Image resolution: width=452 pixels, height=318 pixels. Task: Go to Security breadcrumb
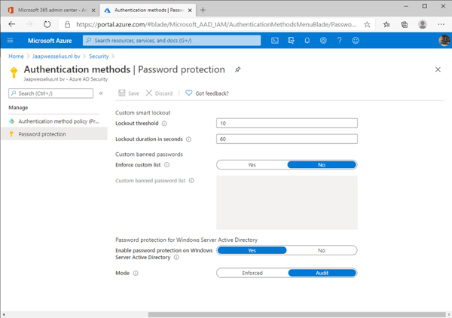point(99,57)
